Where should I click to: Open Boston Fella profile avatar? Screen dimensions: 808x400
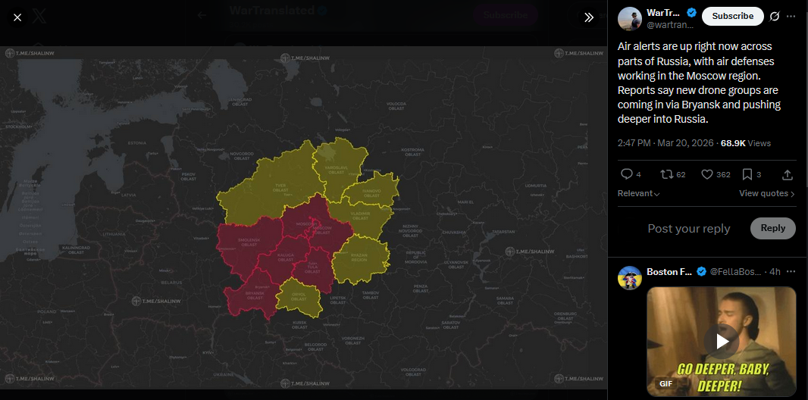630,278
